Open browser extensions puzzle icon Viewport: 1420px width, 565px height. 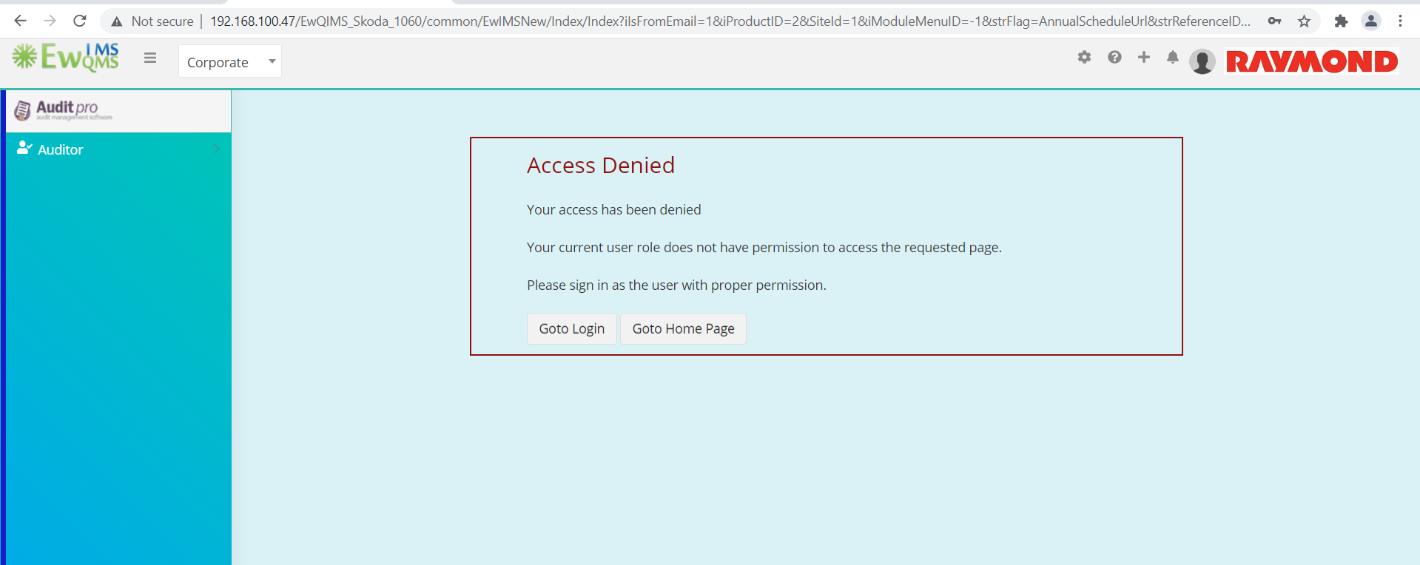click(1341, 21)
